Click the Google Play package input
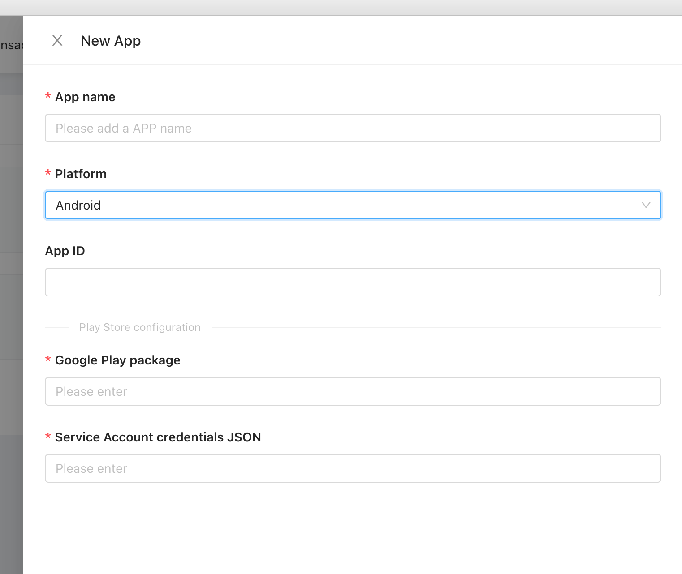This screenshot has width=682, height=574. (x=353, y=392)
